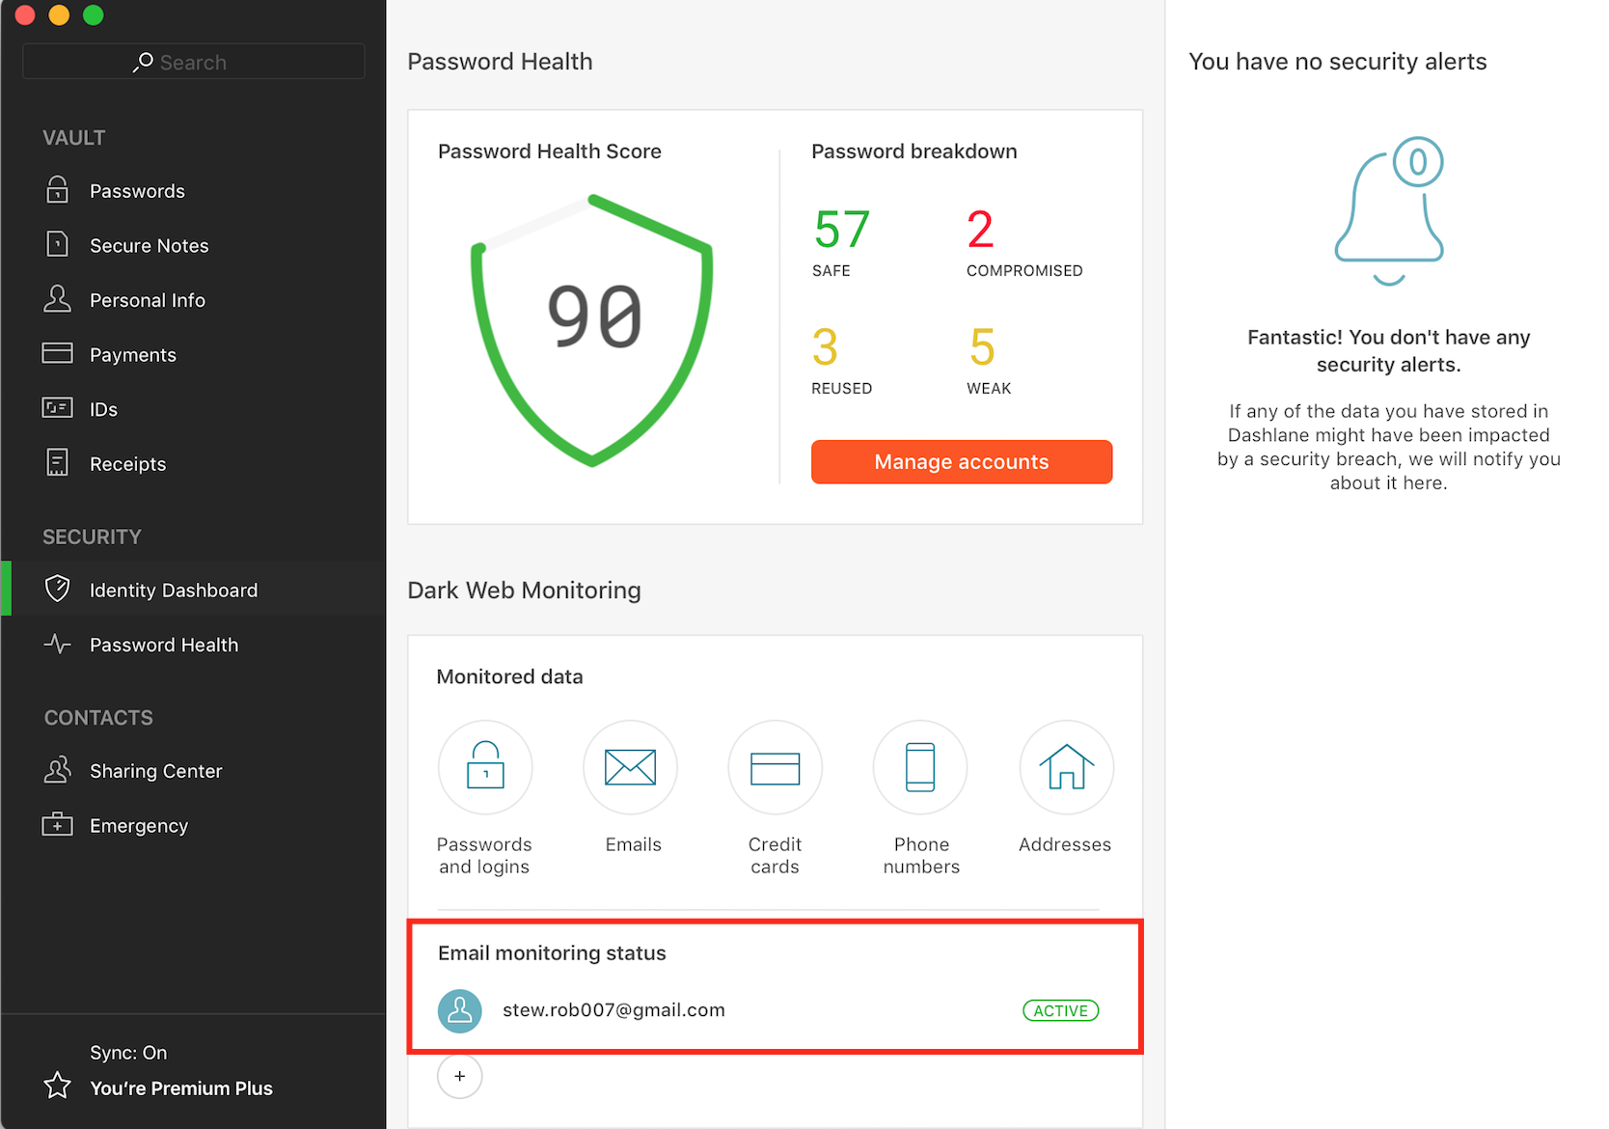Viewport: 1609px width, 1129px height.
Task: Click the Dark Web Monitoring heading
Action: coord(524,590)
